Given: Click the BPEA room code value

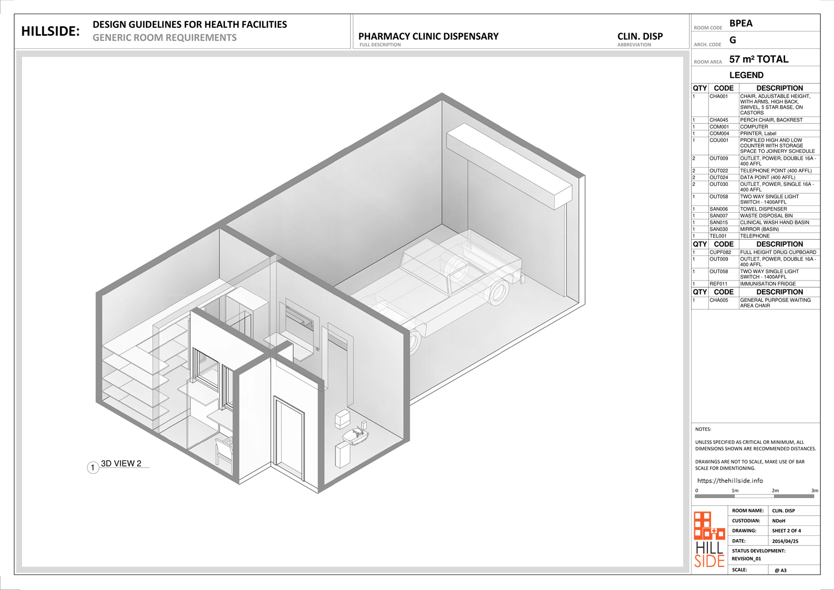Looking at the screenshot, I should [740, 24].
